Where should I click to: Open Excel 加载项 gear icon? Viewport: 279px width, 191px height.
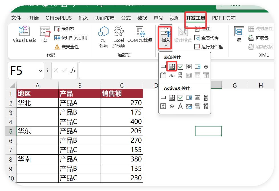coord(119,37)
